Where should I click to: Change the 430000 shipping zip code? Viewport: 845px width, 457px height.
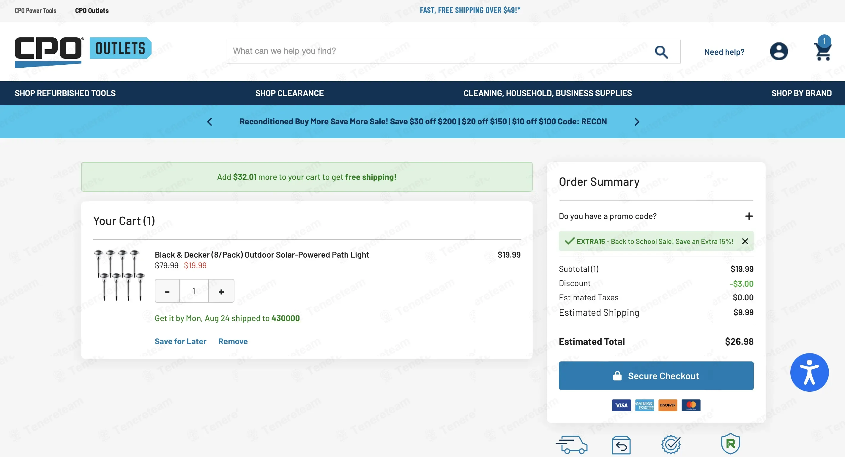(286, 318)
